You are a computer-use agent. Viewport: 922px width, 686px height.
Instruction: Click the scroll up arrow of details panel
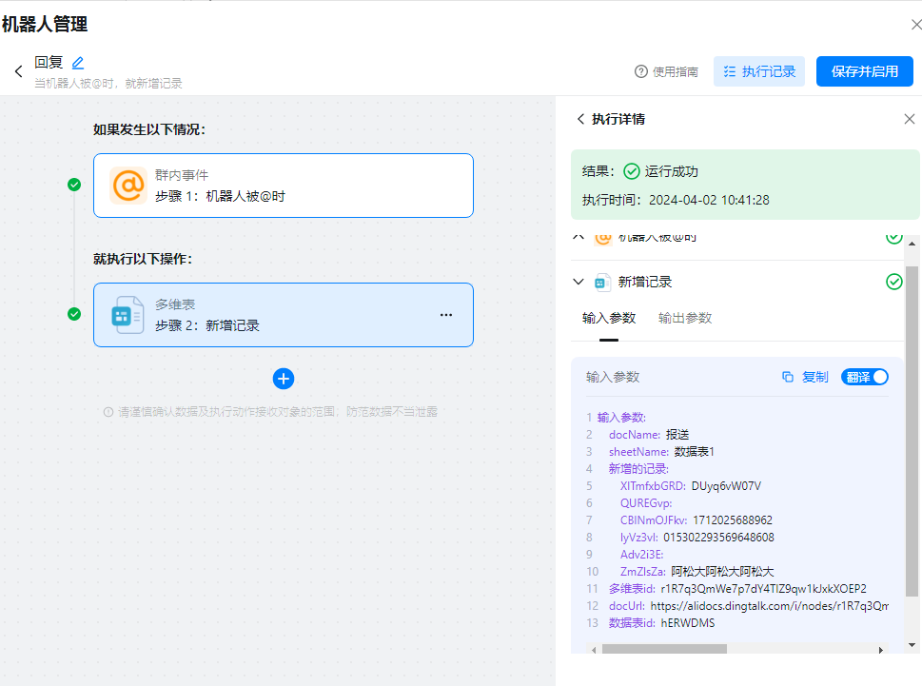pos(912,243)
